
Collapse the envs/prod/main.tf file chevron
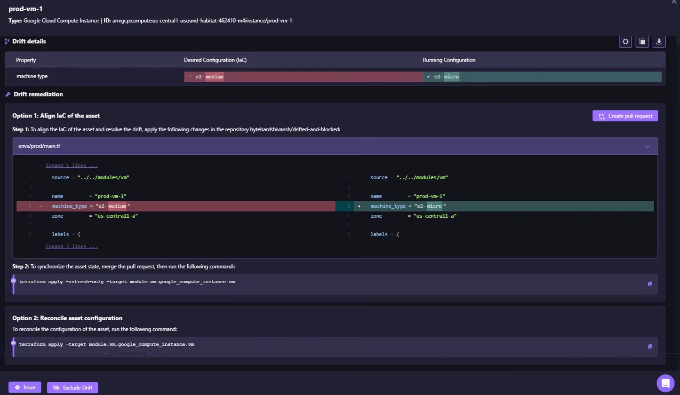(647, 147)
